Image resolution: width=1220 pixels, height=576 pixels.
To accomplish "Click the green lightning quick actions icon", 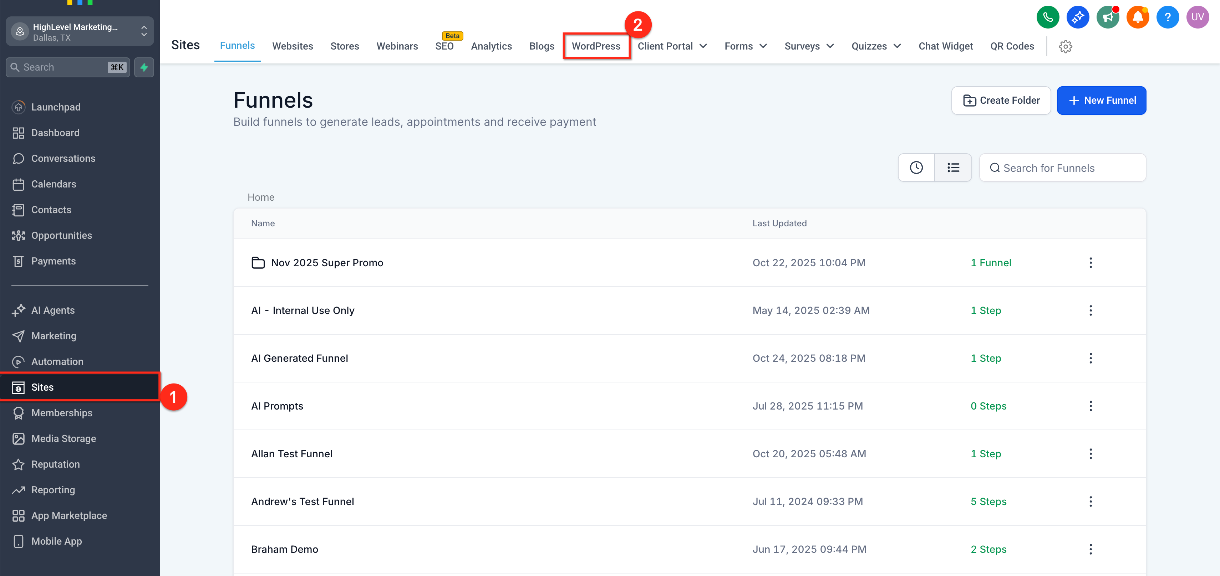I will pyautogui.click(x=144, y=67).
